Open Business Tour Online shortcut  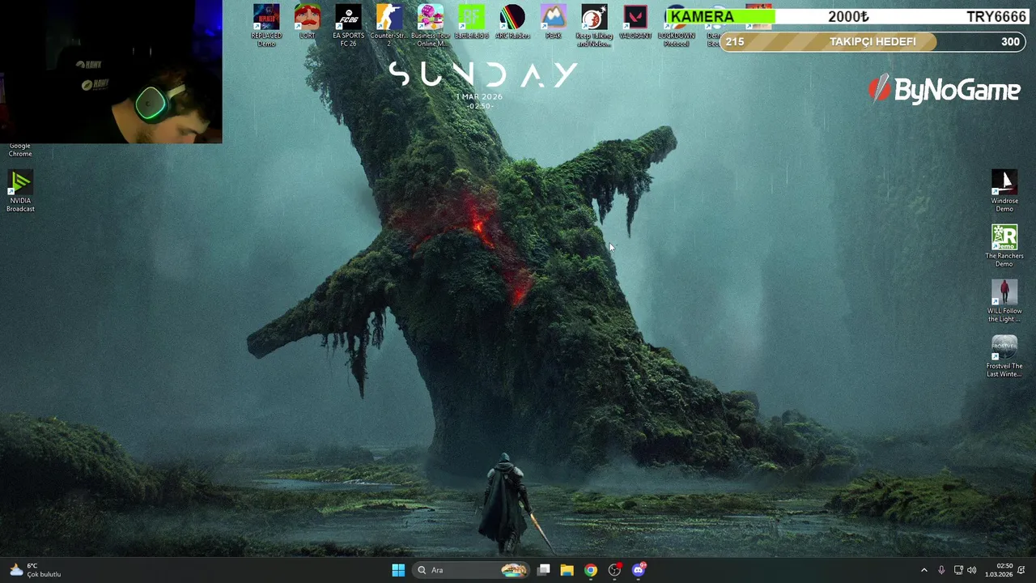(x=431, y=25)
